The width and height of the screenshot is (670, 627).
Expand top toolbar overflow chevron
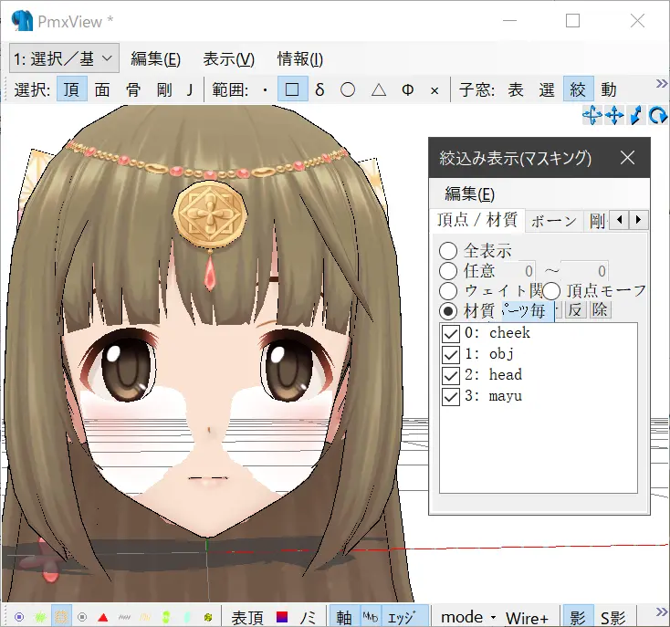pos(662,83)
